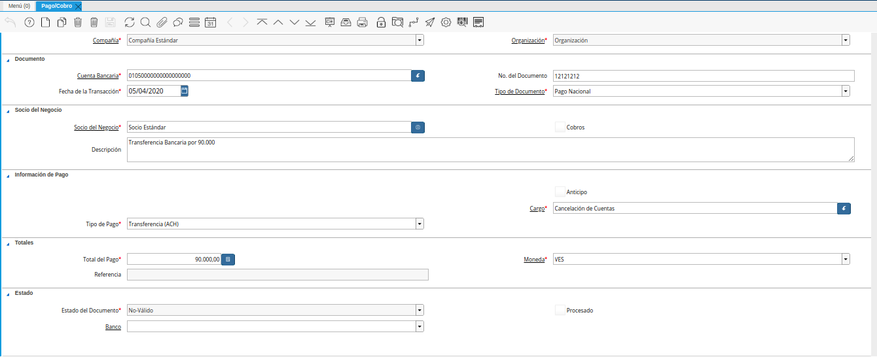Click the Socio del Negocio lookup button
Image resolution: width=877 pixels, height=357 pixels.
coord(418,127)
